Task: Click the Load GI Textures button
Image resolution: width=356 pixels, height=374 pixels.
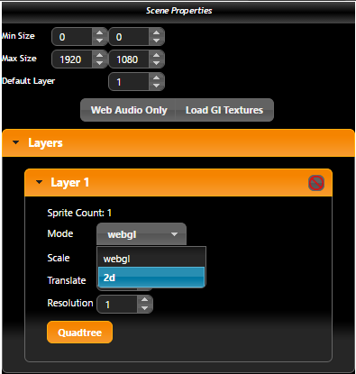Action: click(x=224, y=110)
